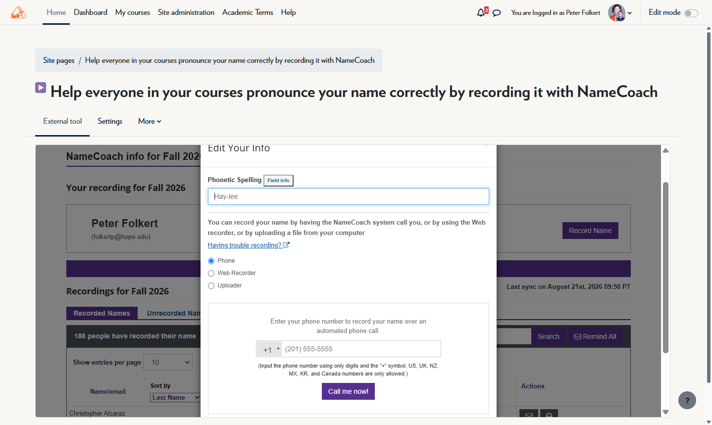Click the Phonetic Spelling input field
712x425 pixels.
[x=348, y=196]
